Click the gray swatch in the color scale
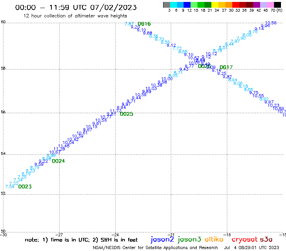The image size is (286, 251). [167, 5]
